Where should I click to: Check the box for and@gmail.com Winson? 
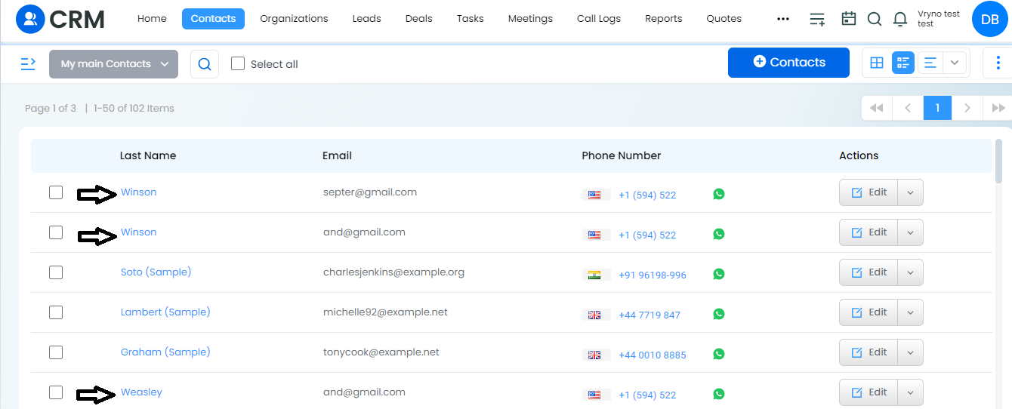point(56,232)
